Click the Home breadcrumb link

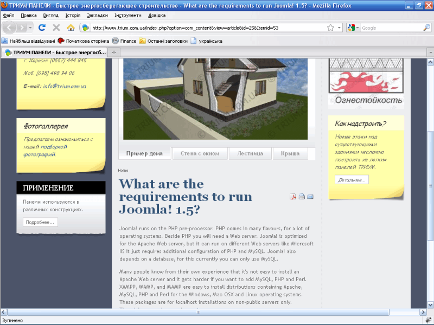click(x=123, y=171)
